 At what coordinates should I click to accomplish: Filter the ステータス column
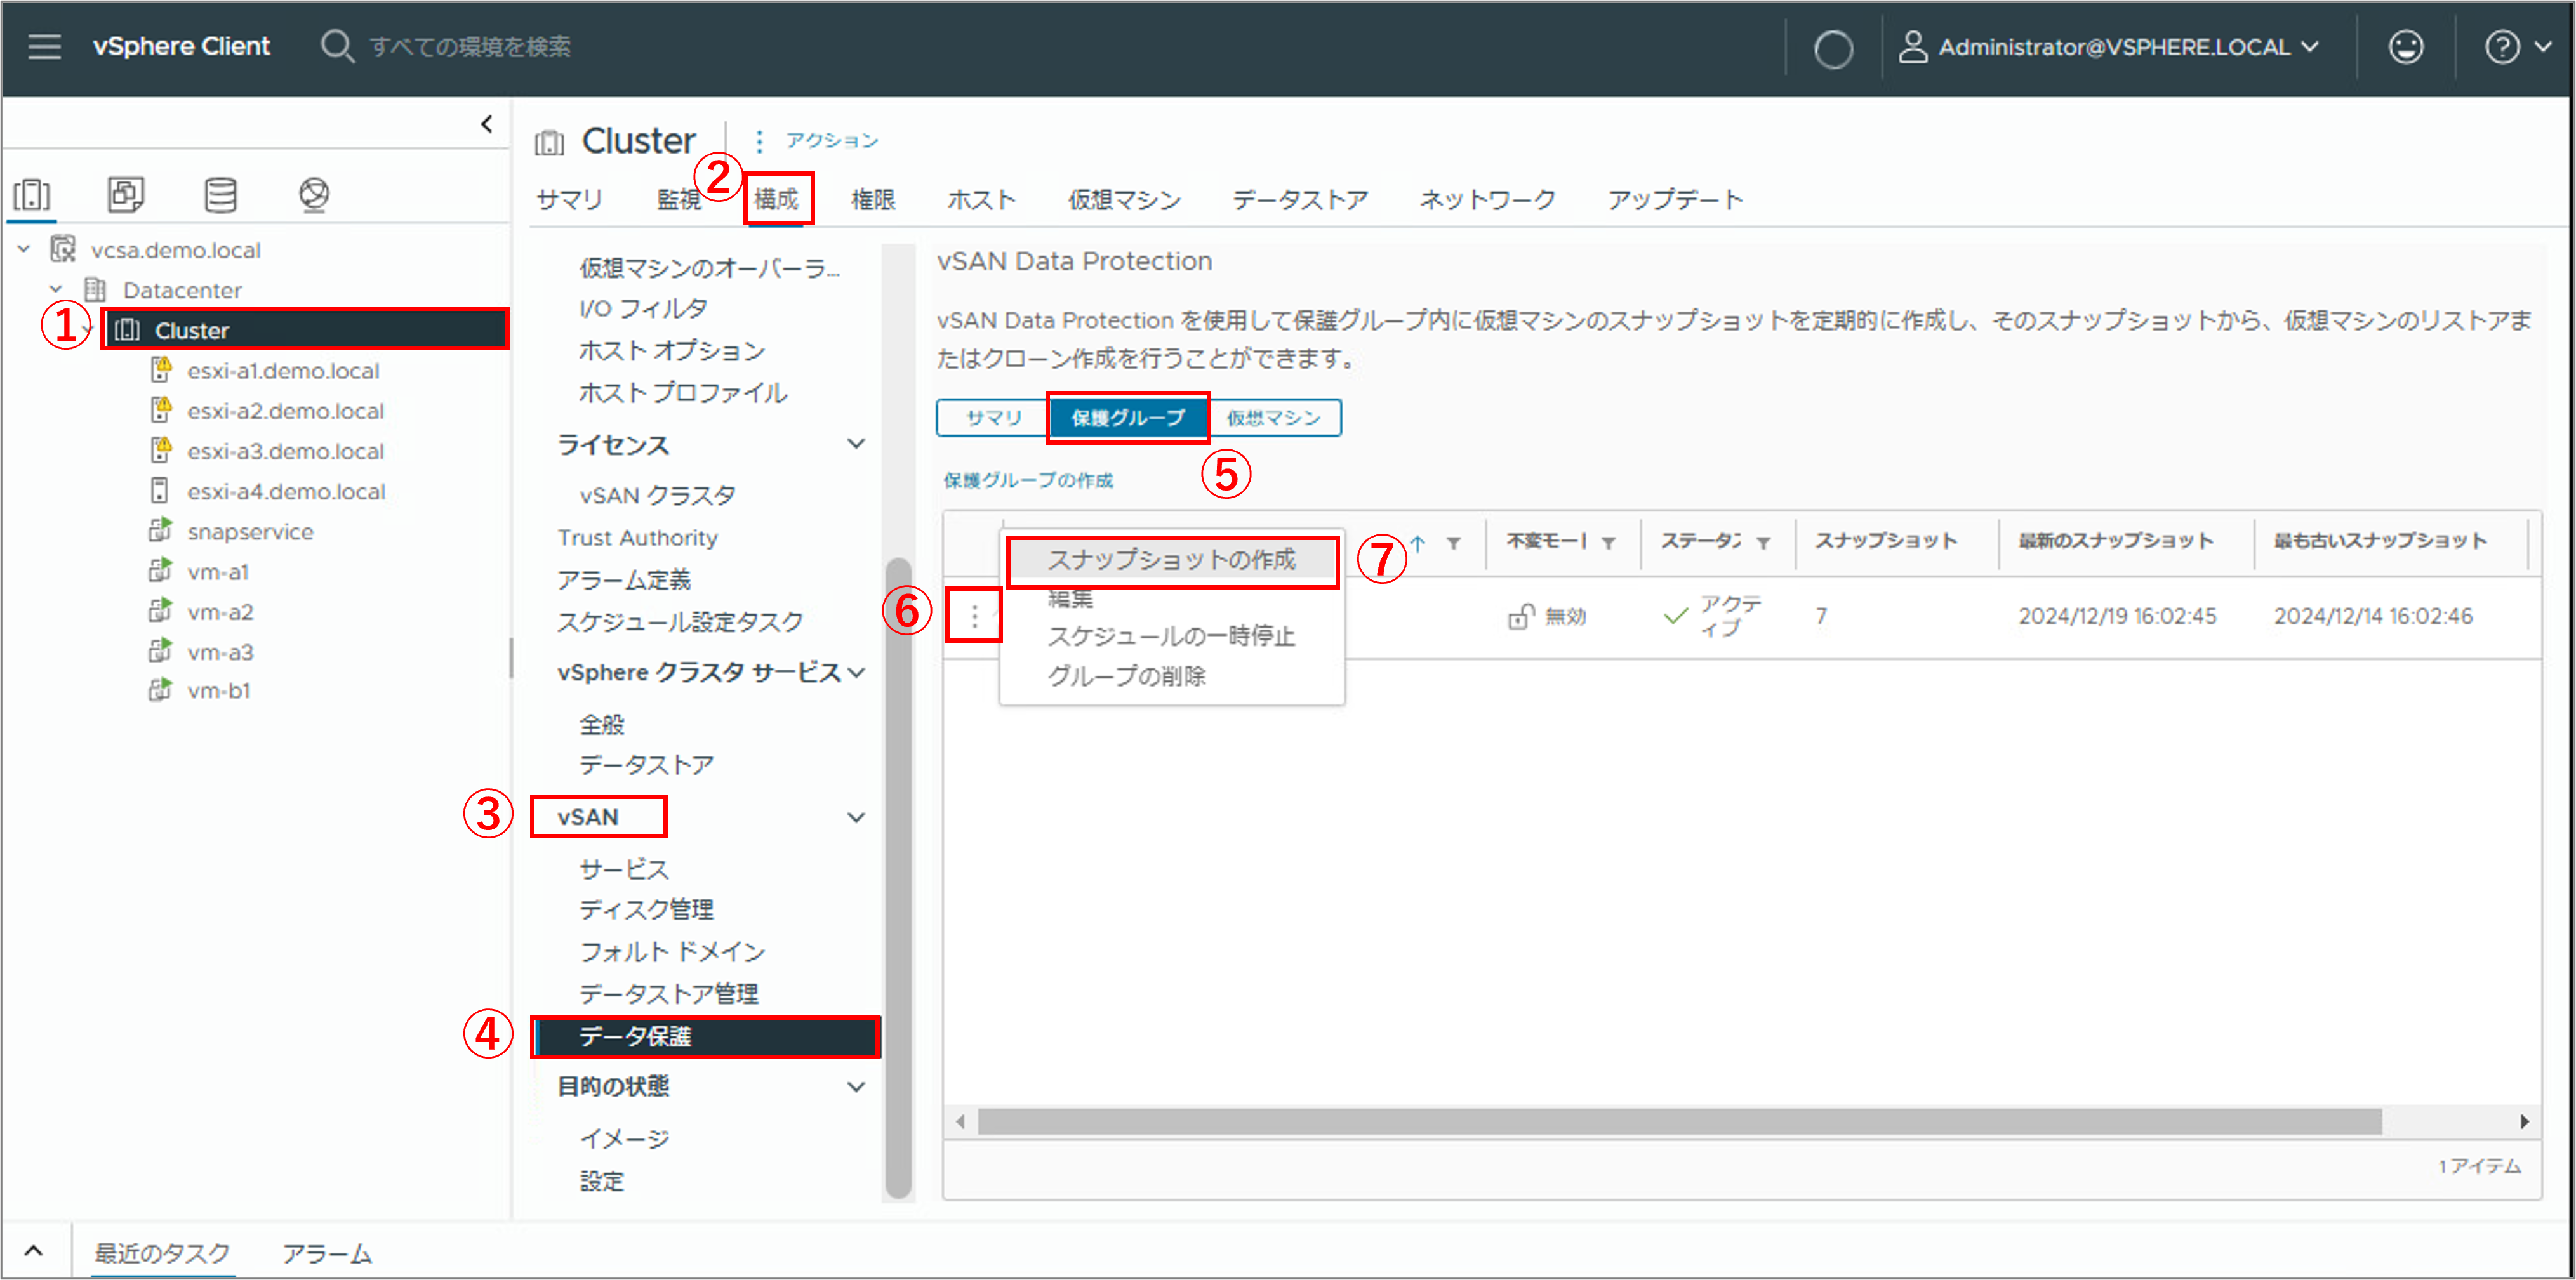pos(1763,543)
